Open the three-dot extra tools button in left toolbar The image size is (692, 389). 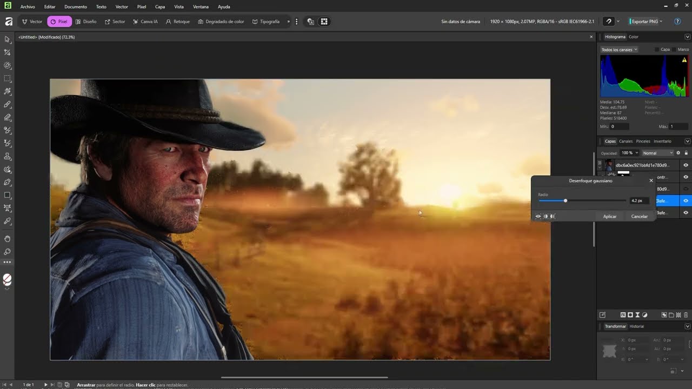coord(8,262)
